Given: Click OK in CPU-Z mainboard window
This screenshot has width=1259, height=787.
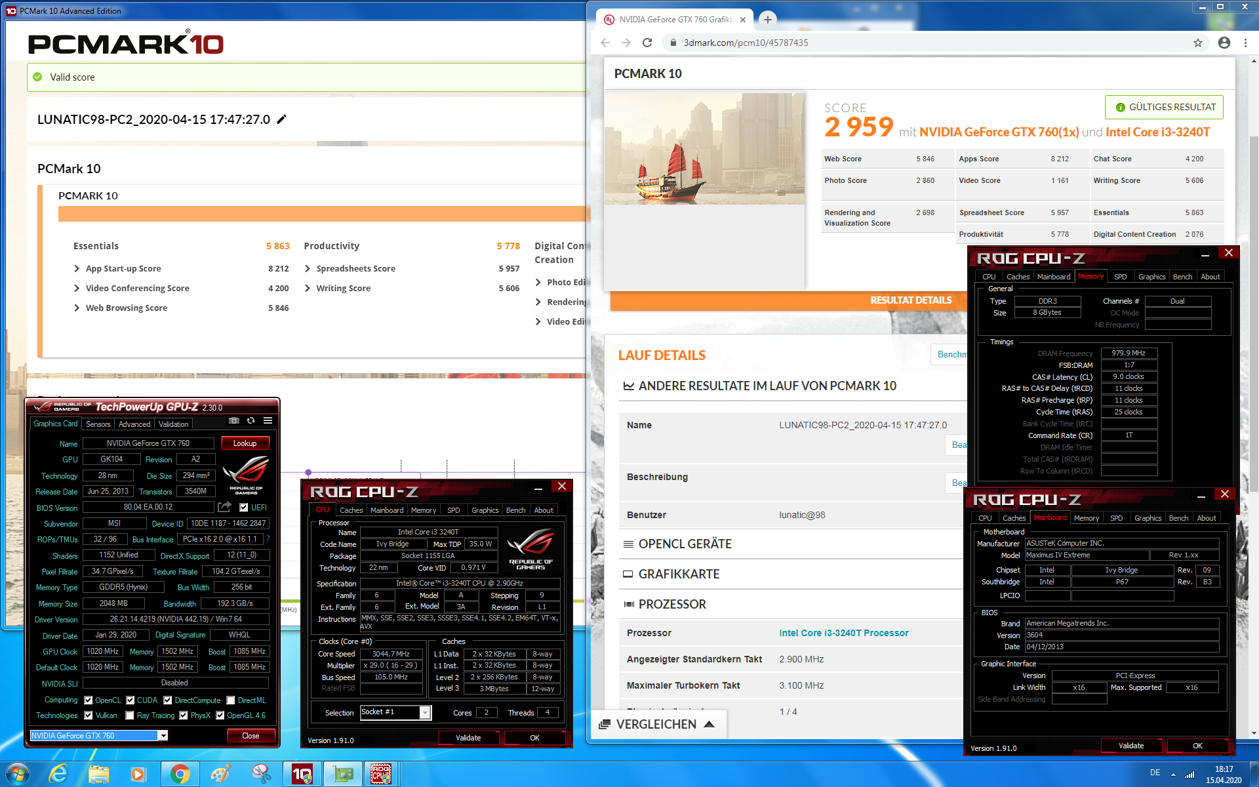Looking at the screenshot, I should [1197, 746].
